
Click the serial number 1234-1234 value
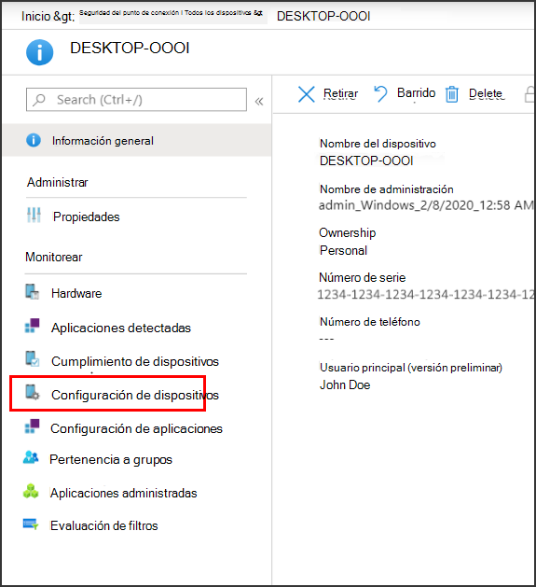(425, 295)
